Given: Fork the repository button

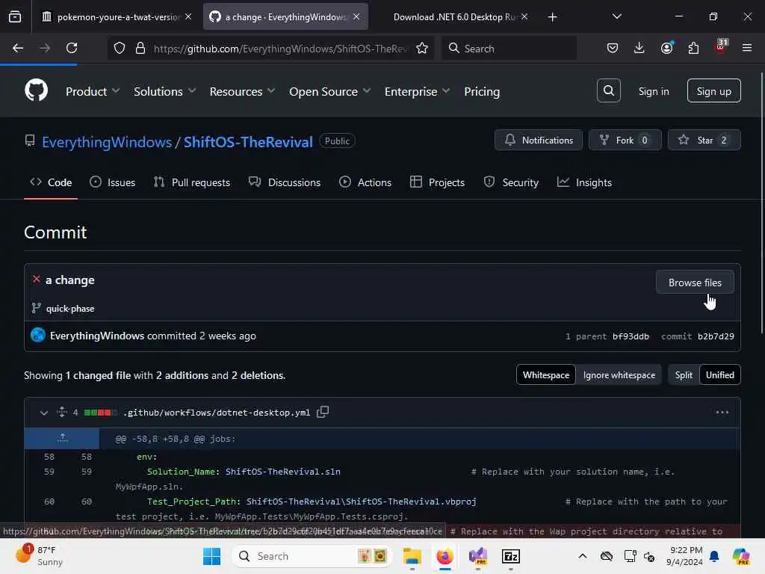Looking at the screenshot, I should coord(625,140).
